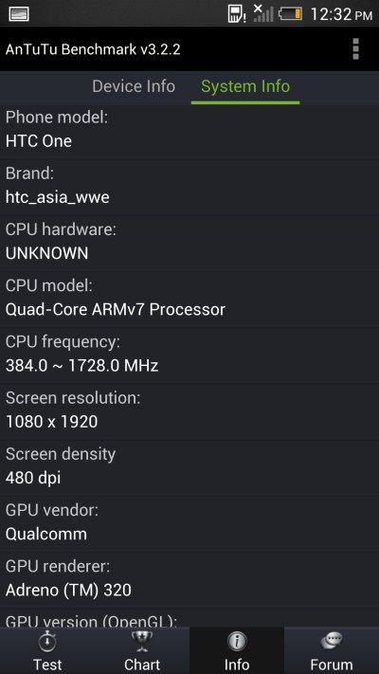Select the System Info tab
This screenshot has width=379, height=674.
pyautogui.click(x=245, y=86)
